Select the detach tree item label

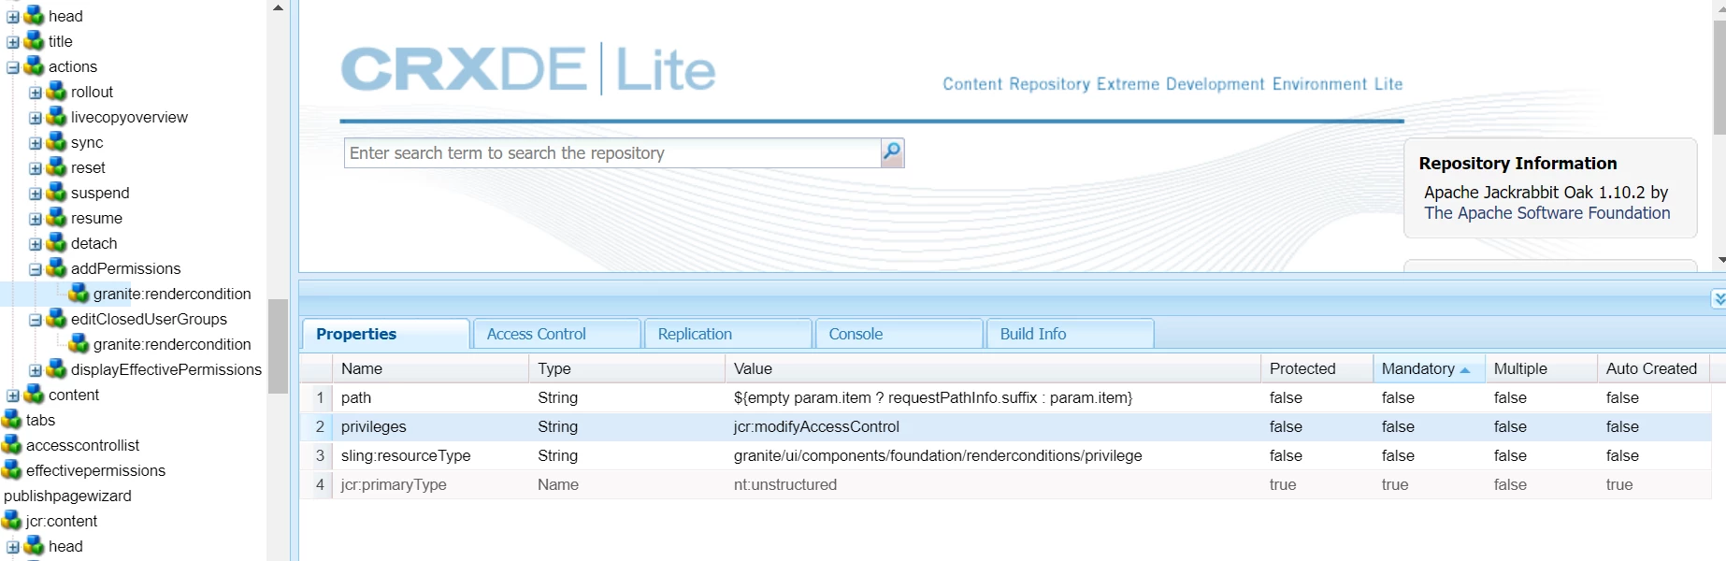[x=94, y=243]
